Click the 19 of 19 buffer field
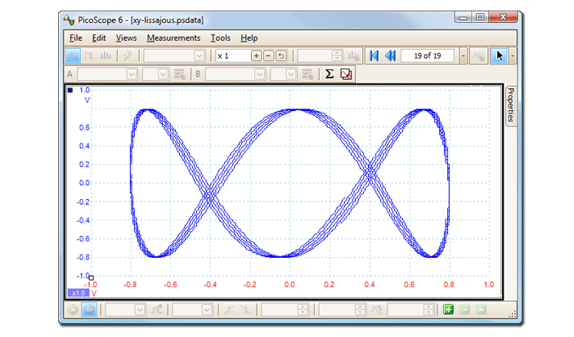Screen dimensions: 574x337 428,56
